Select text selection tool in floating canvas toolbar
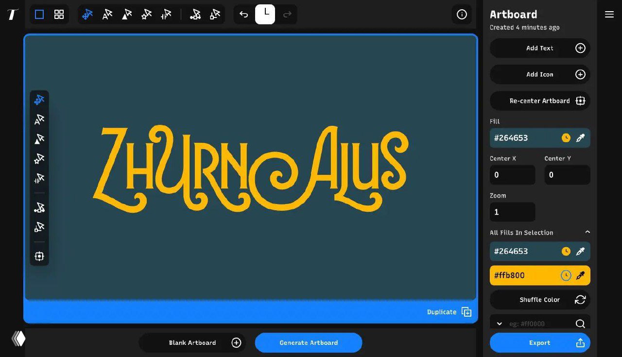 pos(39,119)
